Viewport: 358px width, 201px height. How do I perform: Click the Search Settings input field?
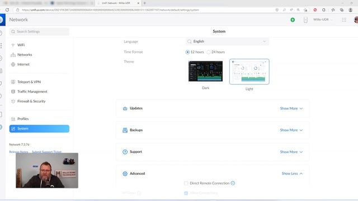[x=39, y=31]
